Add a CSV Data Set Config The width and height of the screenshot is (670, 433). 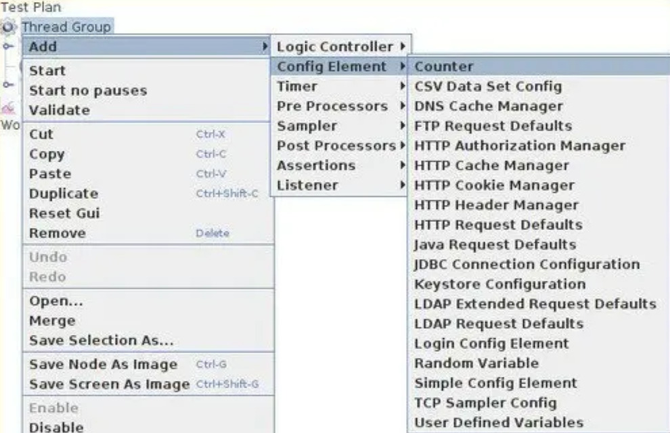[488, 87]
